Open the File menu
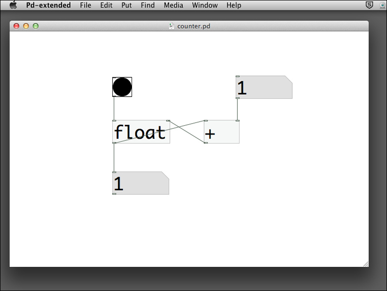Image resolution: width=387 pixels, height=291 pixels. (86, 5)
